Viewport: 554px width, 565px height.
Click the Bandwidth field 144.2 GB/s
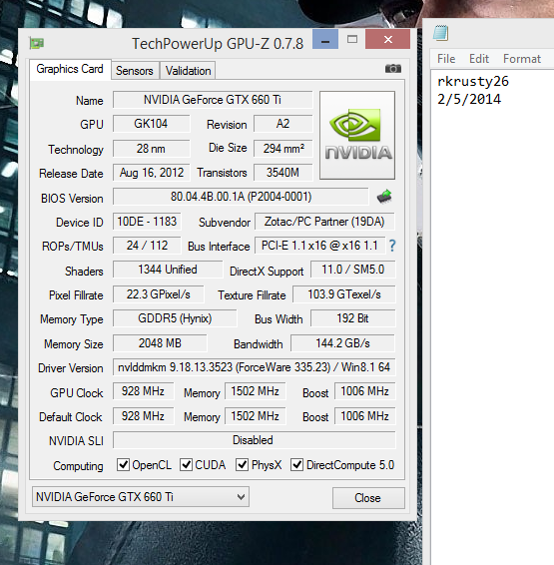click(x=342, y=343)
